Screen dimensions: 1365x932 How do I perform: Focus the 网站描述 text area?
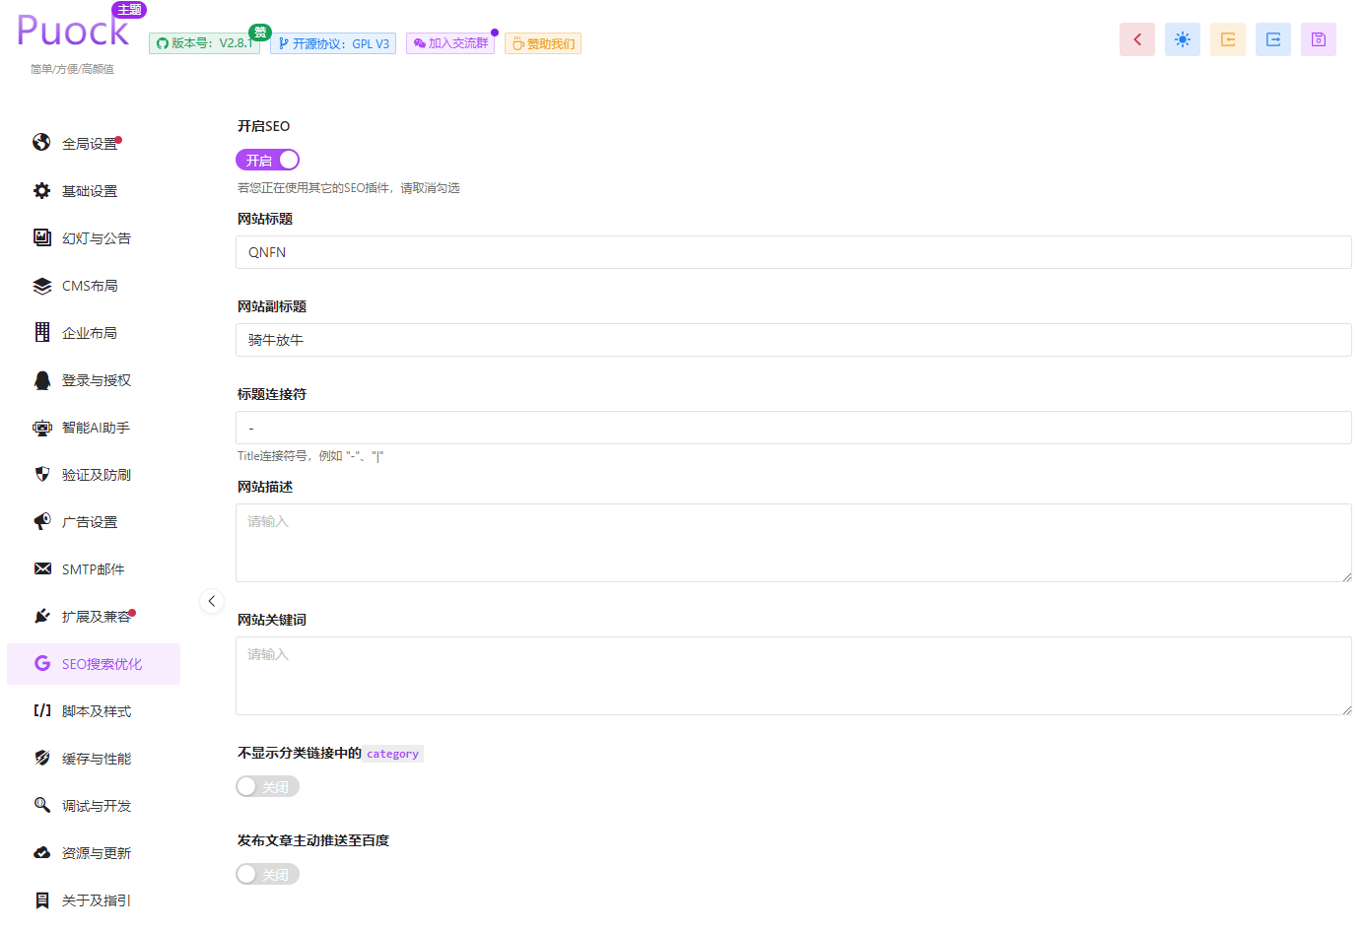pos(792,543)
